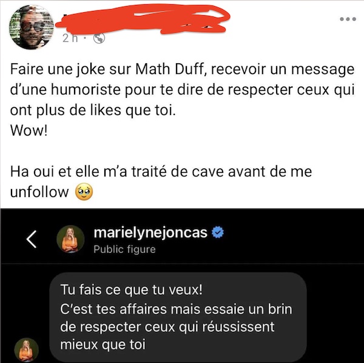Click the "Wow!" line of the post
Viewport: 364px width, 363px height.
point(29,131)
